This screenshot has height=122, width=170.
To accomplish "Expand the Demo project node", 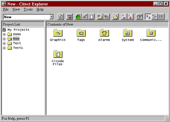I will click(4, 34).
